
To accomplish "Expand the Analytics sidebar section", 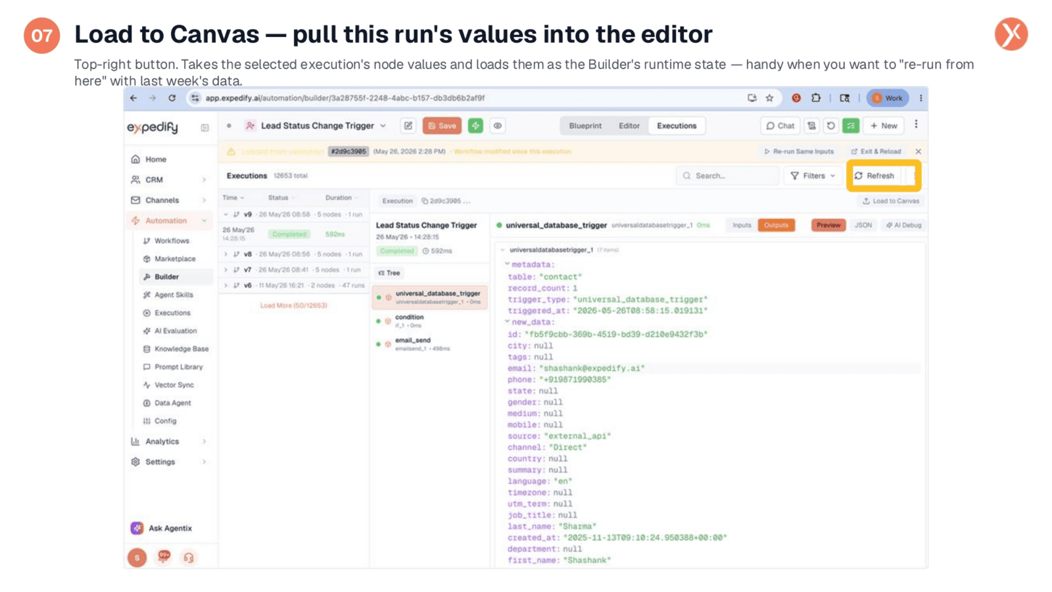I will tap(169, 441).
